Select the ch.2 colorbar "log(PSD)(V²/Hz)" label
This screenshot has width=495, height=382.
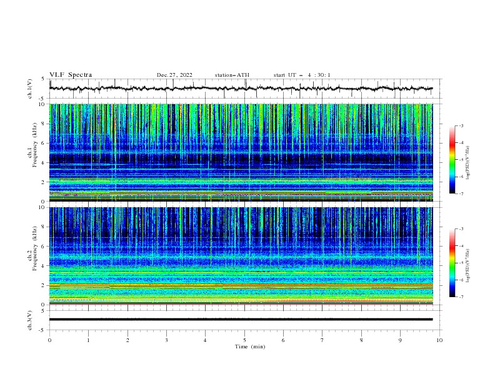(467, 266)
